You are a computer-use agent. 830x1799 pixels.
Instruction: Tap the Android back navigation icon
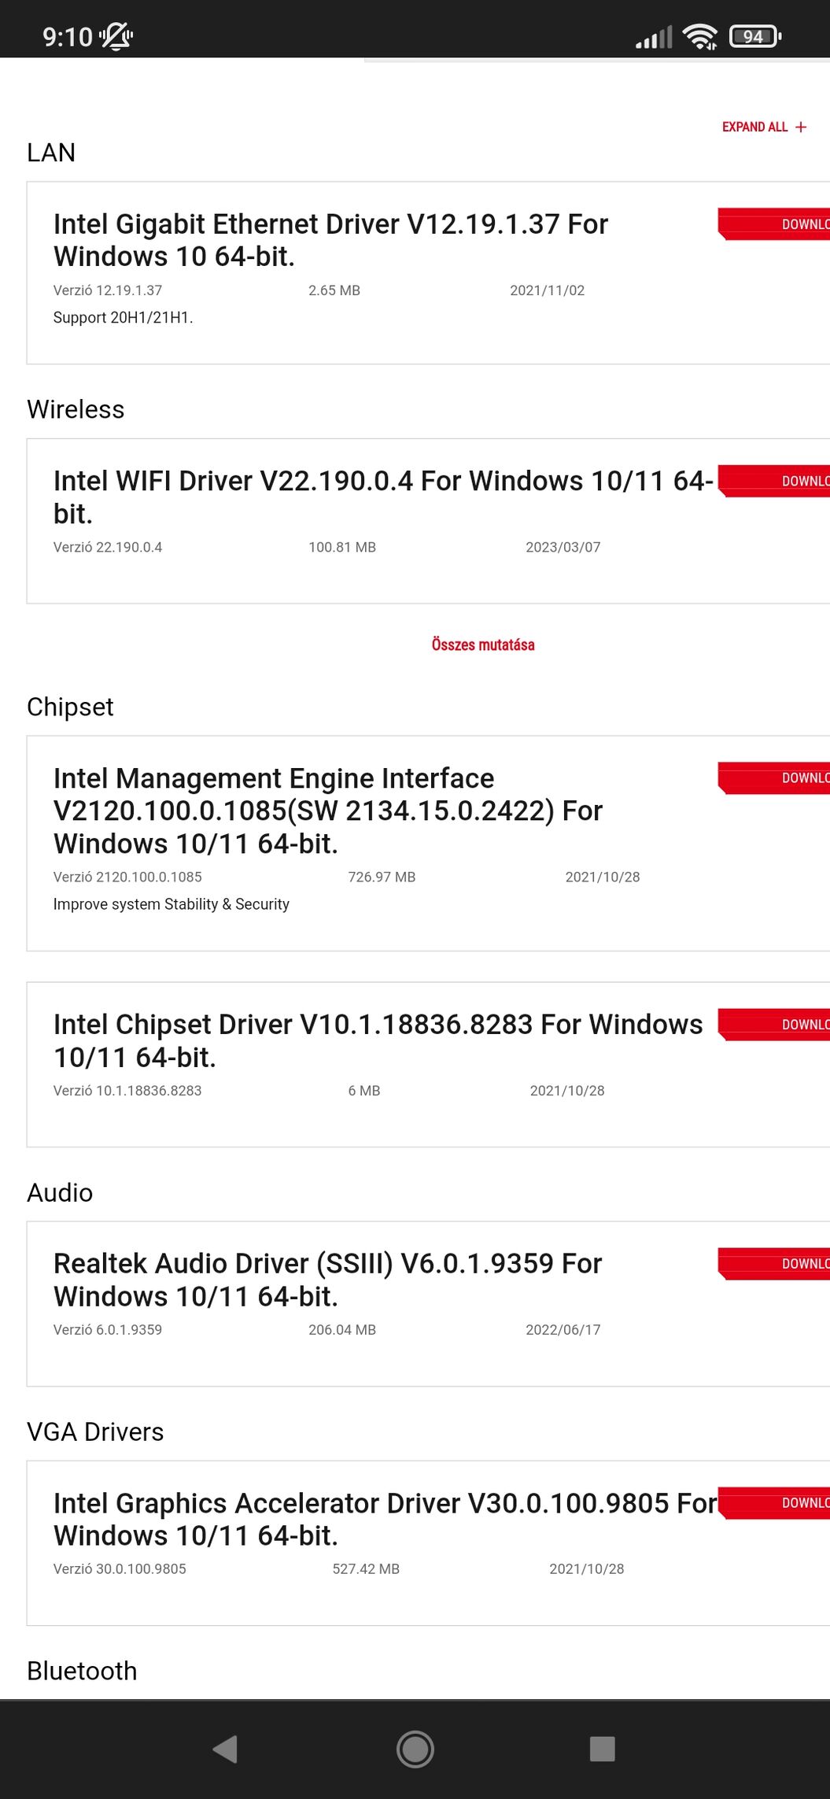(226, 1749)
